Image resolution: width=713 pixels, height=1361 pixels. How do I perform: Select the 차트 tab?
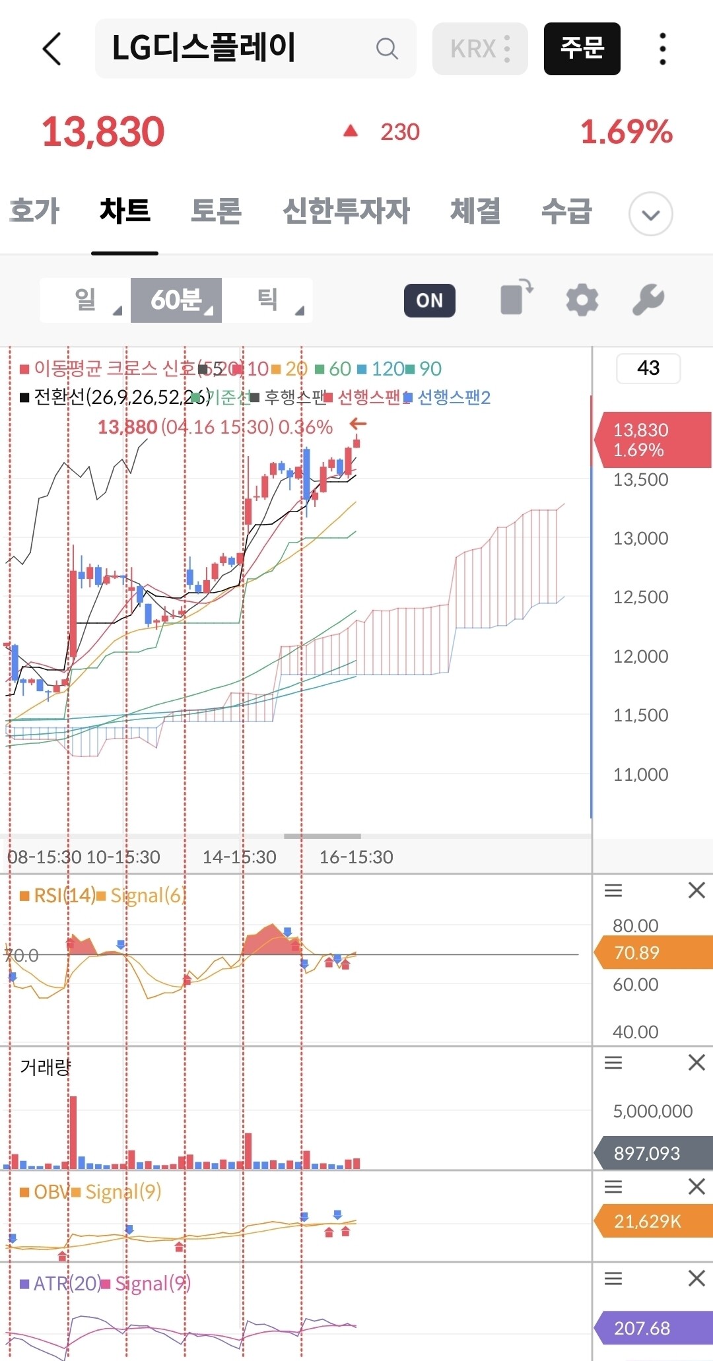point(125,211)
